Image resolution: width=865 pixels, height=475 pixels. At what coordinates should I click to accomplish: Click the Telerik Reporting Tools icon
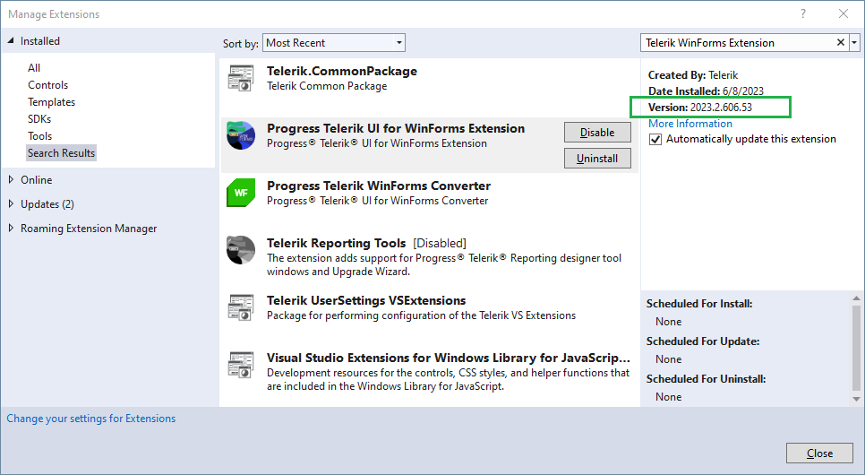click(241, 250)
